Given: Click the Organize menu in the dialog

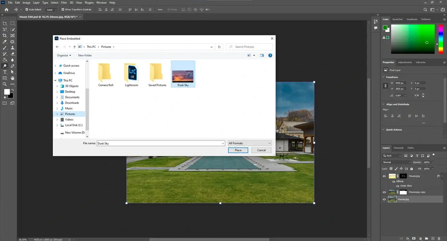Looking at the screenshot, I should 64,55.
